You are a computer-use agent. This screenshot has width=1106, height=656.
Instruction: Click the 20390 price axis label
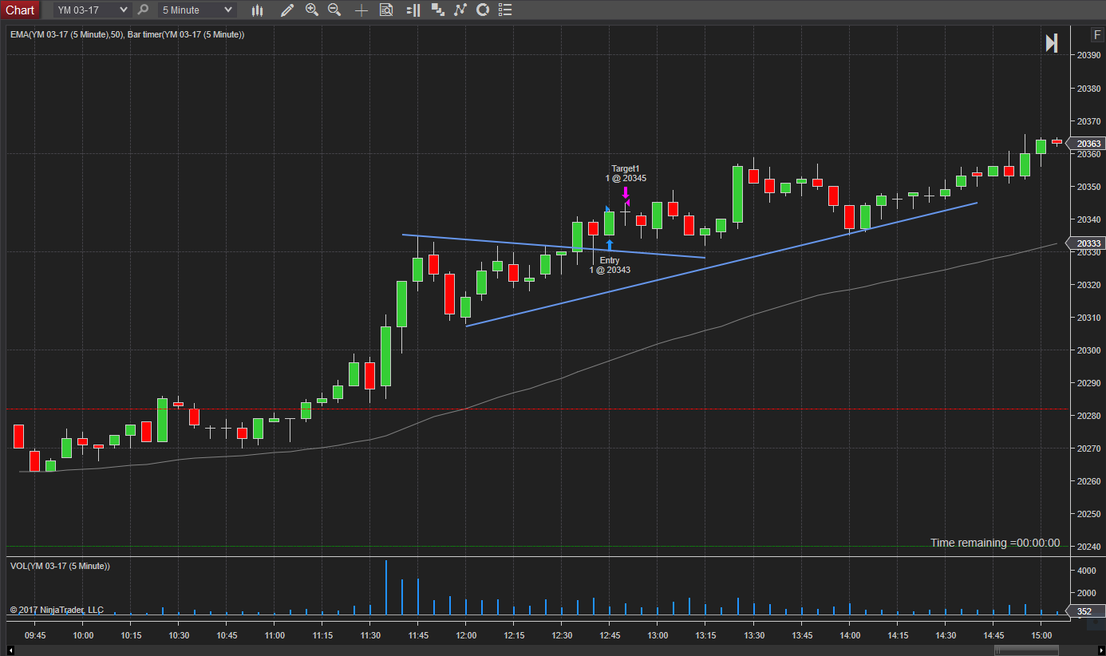pyautogui.click(x=1088, y=55)
